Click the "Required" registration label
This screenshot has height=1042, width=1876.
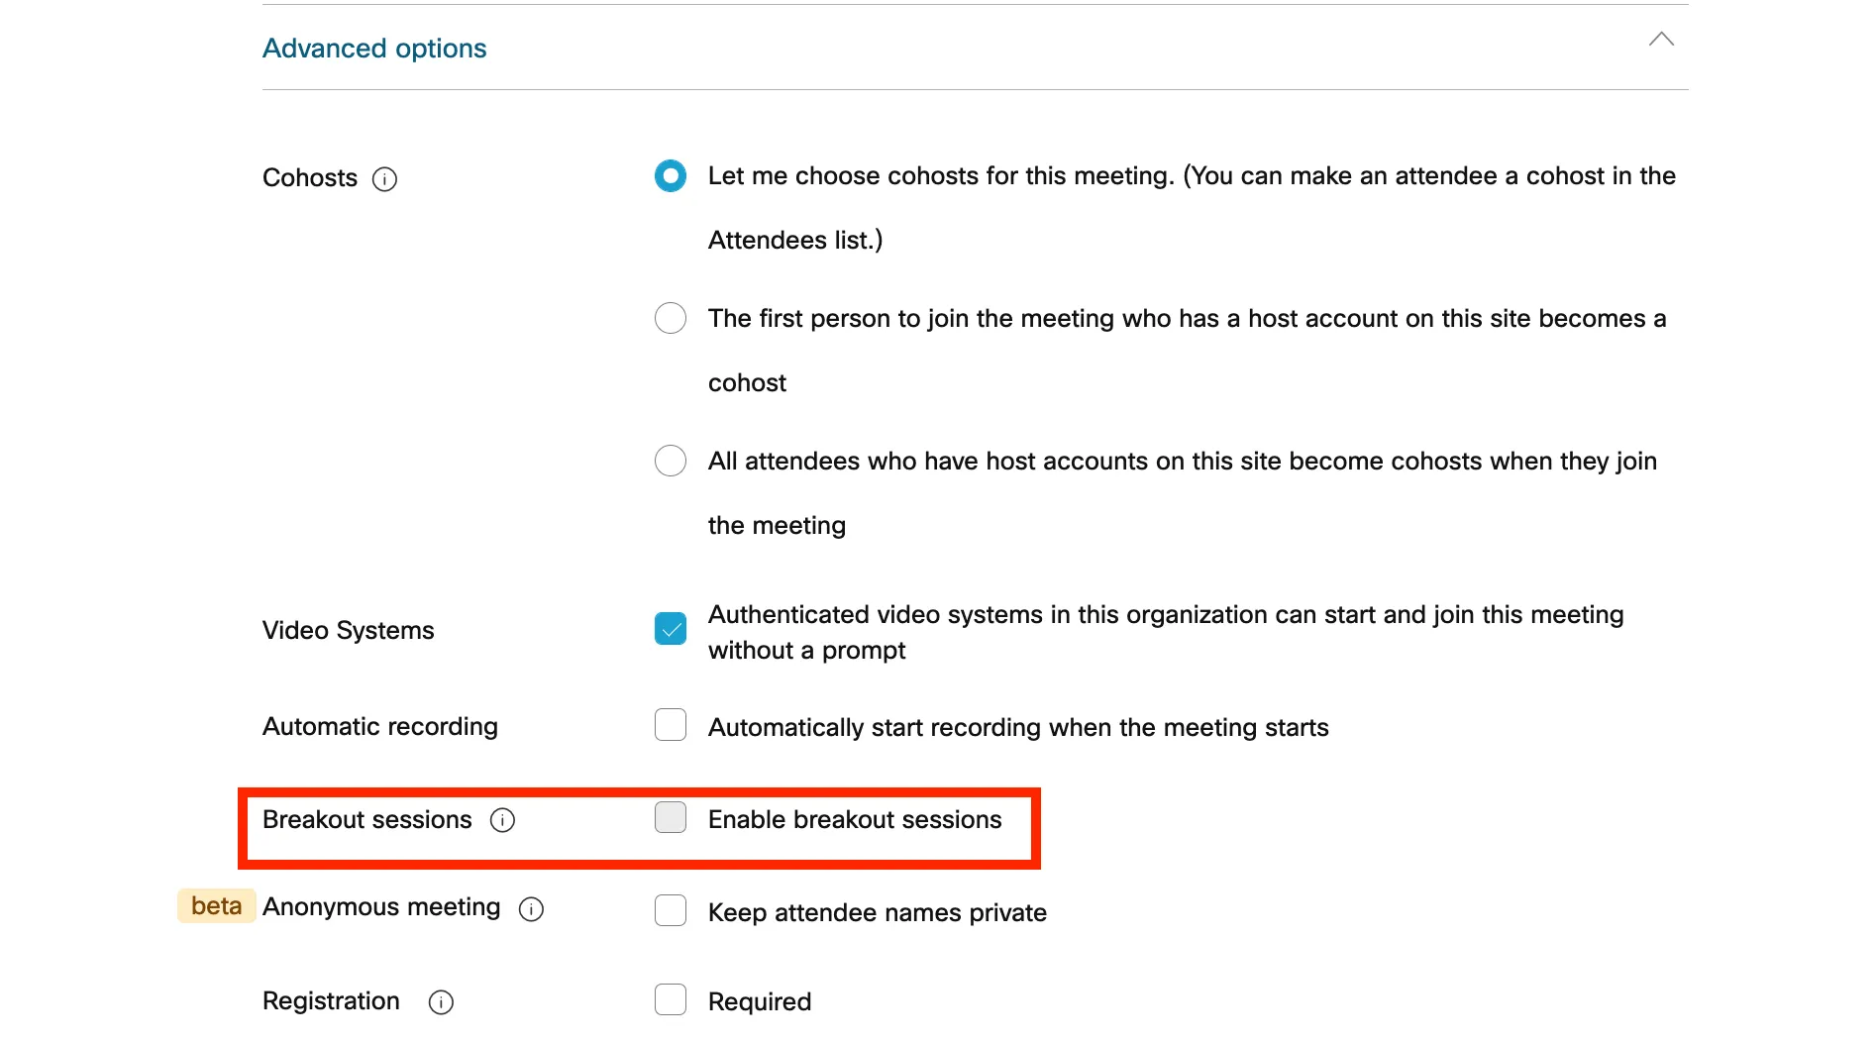[760, 1001]
